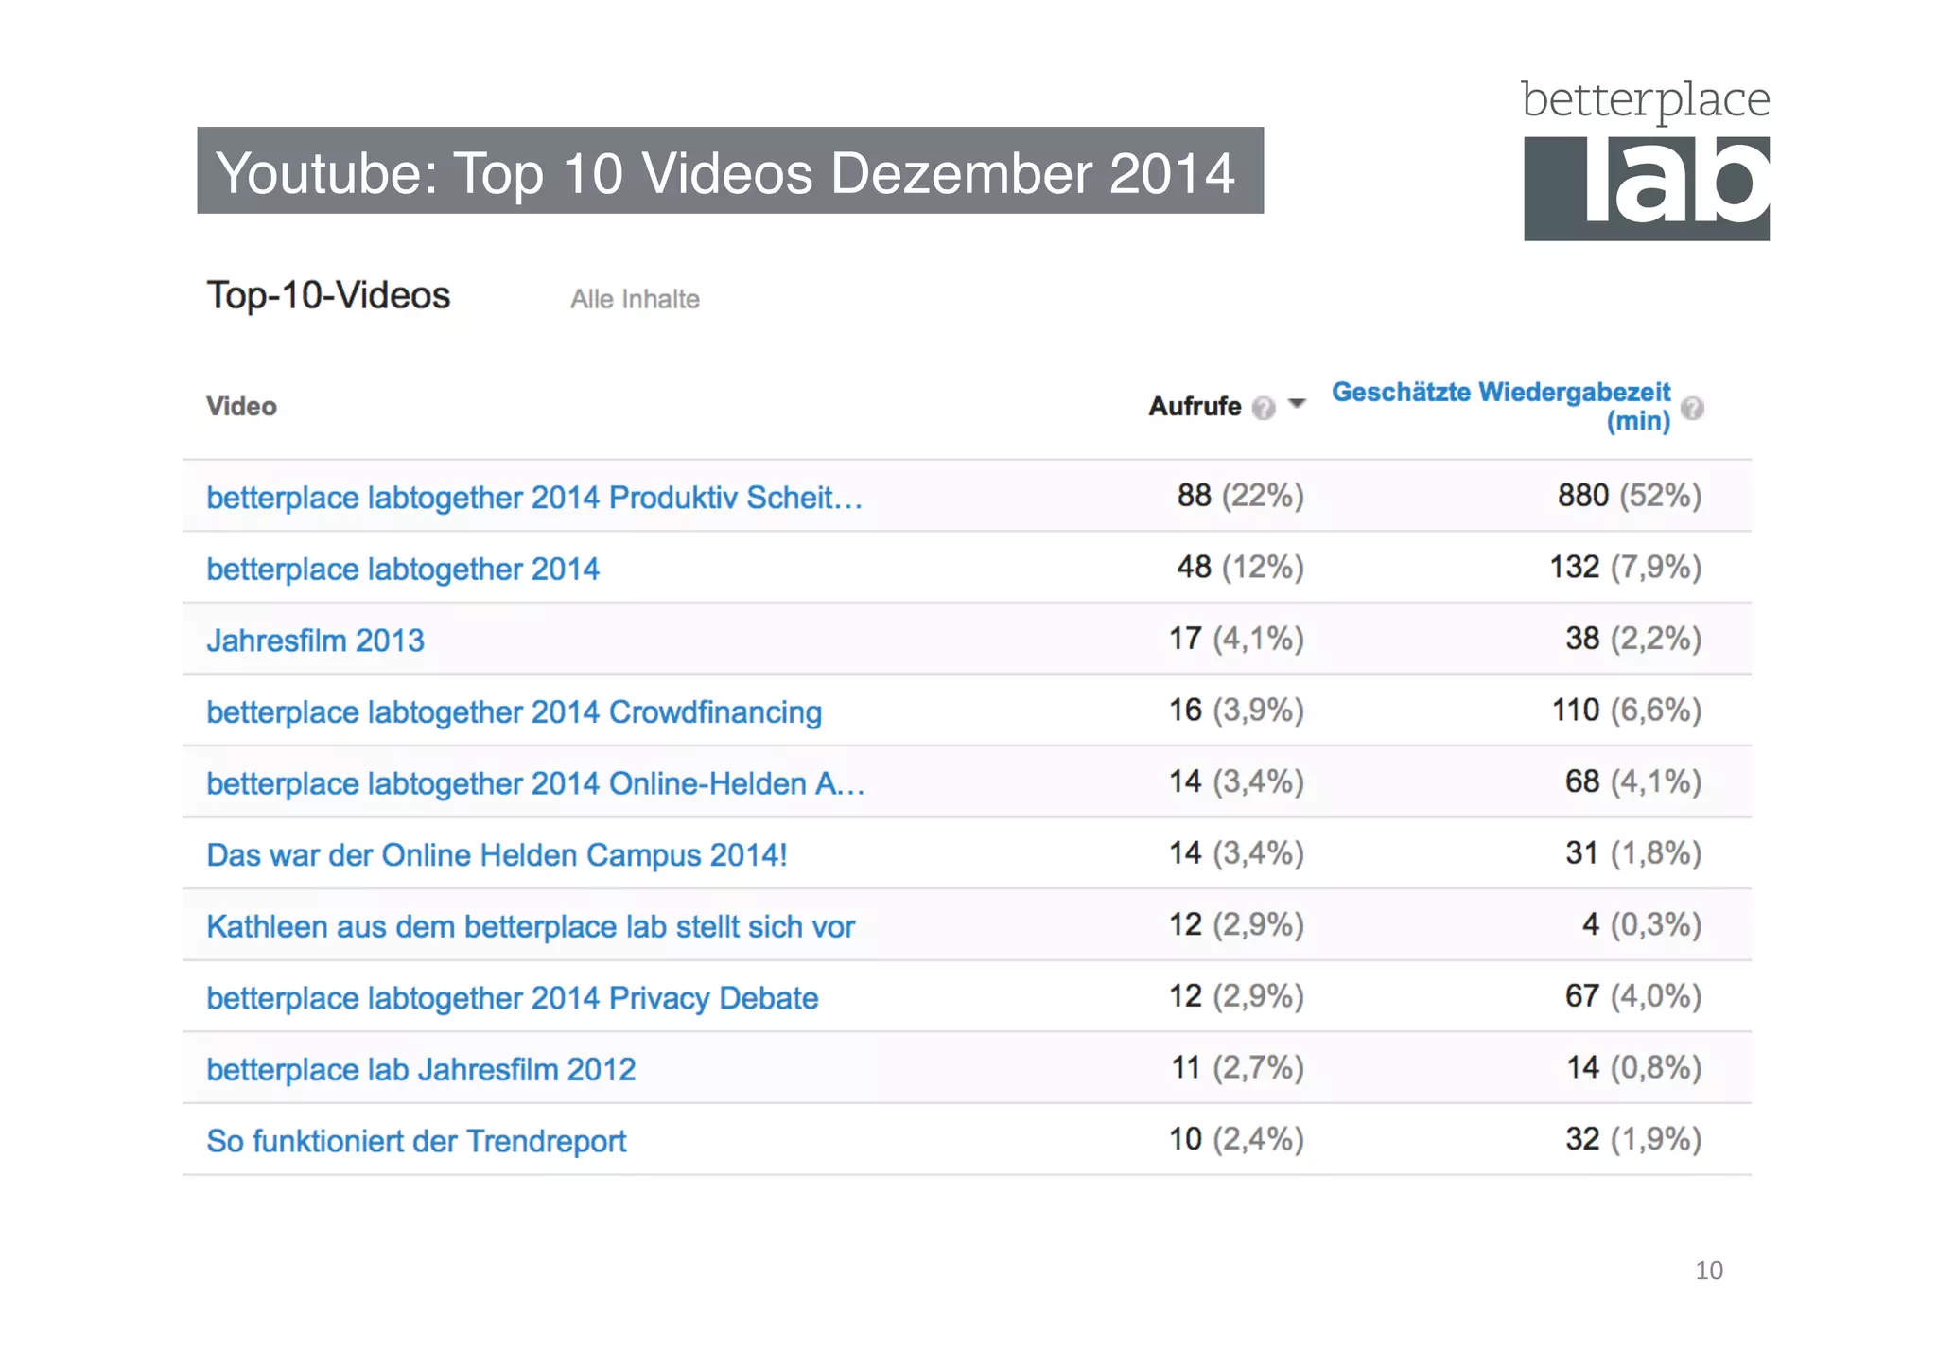Click the '38 (2,2%)' watch time value

pos(1633,639)
